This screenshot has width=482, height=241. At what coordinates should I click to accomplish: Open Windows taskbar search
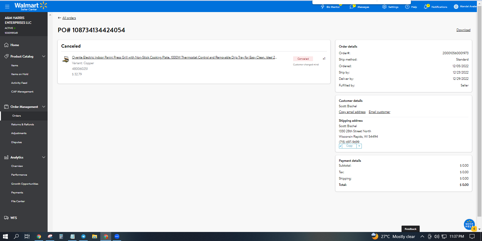[x=16, y=236]
